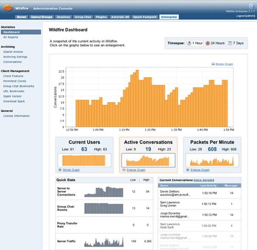Viewport: 257px width, 250px height.
Task: Click the 1 Hour clock icon
Action: click(x=189, y=43)
